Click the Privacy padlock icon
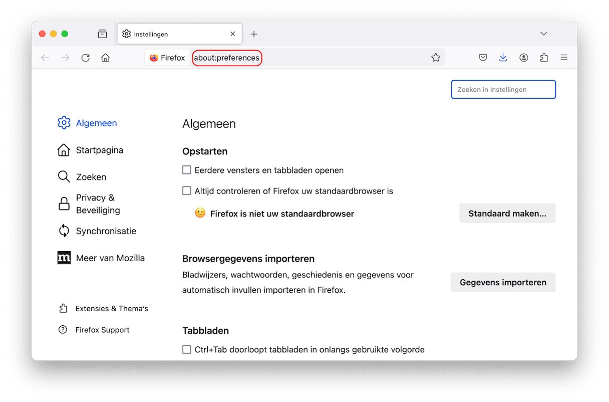This screenshot has height=402, width=609. click(64, 204)
